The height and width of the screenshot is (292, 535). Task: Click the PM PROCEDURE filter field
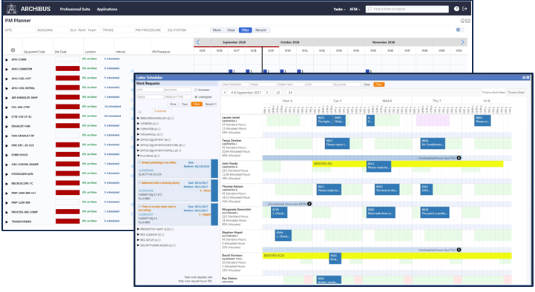pyautogui.click(x=150, y=30)
